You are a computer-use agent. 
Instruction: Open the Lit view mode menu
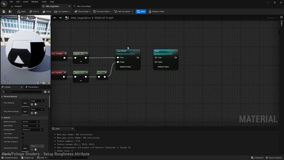(24, 17)
